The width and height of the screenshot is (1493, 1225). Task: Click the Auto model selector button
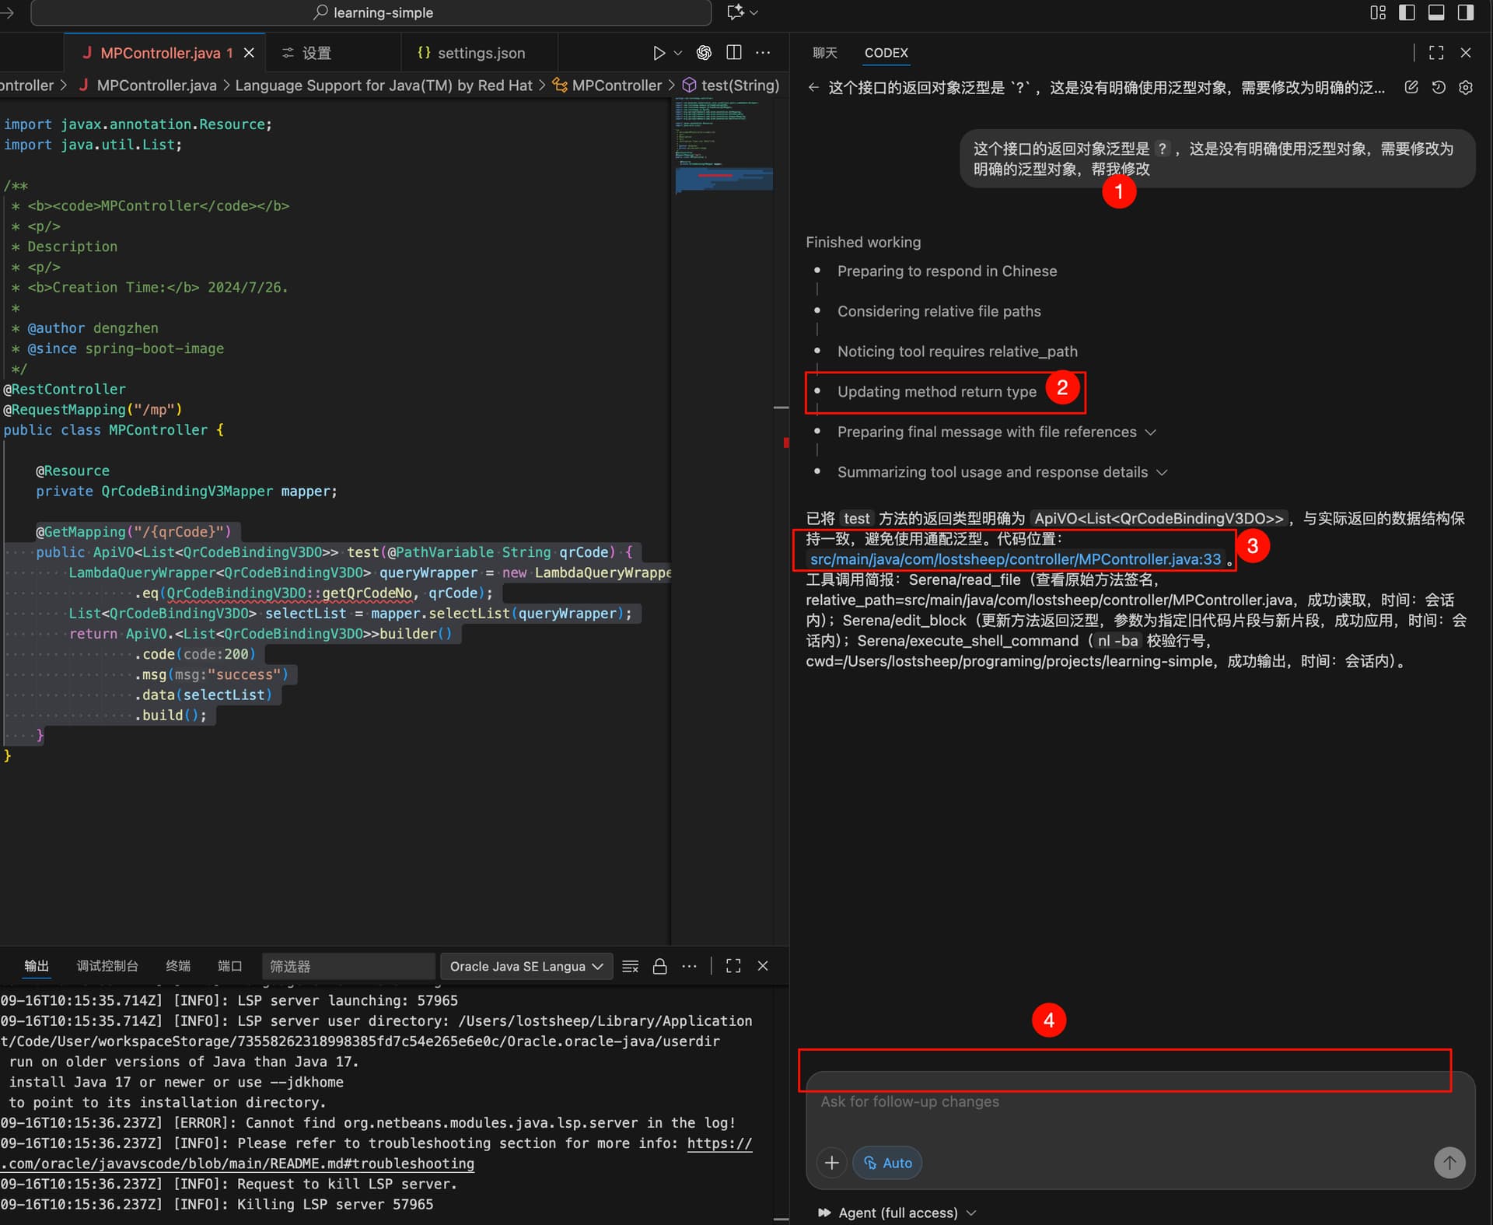pyautogui.click(x=887, y=1163)
